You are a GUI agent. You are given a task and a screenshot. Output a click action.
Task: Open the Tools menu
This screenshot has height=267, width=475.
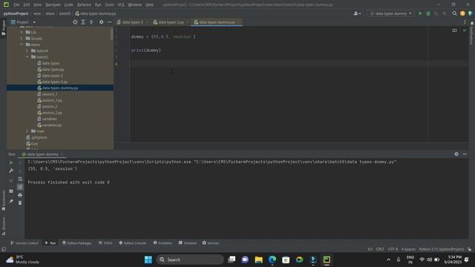pos(109,4)
